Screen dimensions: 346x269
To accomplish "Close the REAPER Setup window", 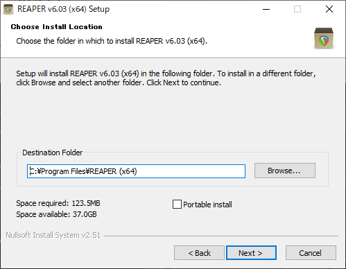I will pos(329,9).
